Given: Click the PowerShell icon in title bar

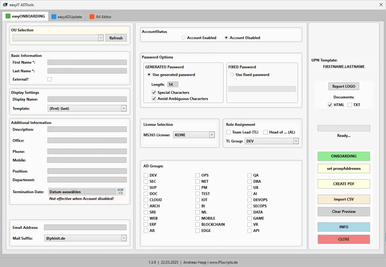Looking at the screenshot, I should point(5,5).
